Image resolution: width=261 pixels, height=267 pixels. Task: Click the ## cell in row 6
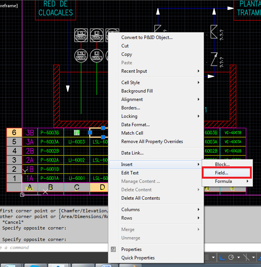[x=77, y=133]
